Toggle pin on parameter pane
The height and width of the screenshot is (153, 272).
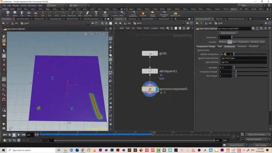[266, 23]
